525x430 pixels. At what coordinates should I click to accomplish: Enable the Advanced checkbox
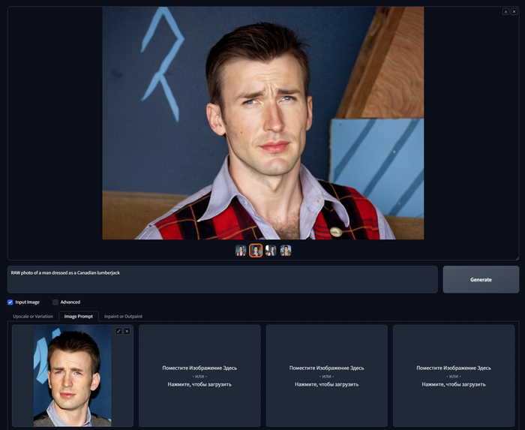(x=55, y=302)
